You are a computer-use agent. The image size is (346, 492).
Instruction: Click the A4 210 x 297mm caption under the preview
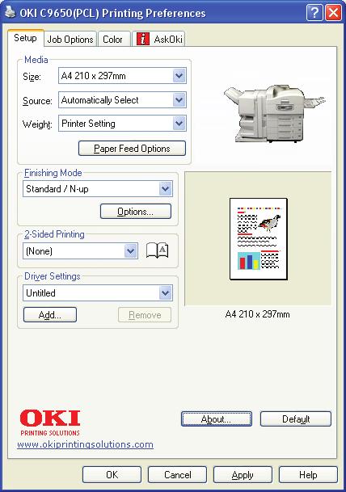pos(257,314)
